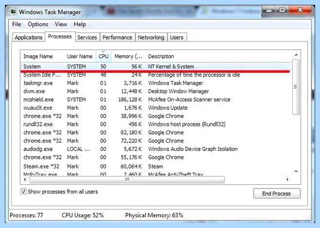Image resolution: width=320 pixels, height=228 pixels.
Task: Click the horizontal scrollbar right arrow
Action: (x=287, y=180)
